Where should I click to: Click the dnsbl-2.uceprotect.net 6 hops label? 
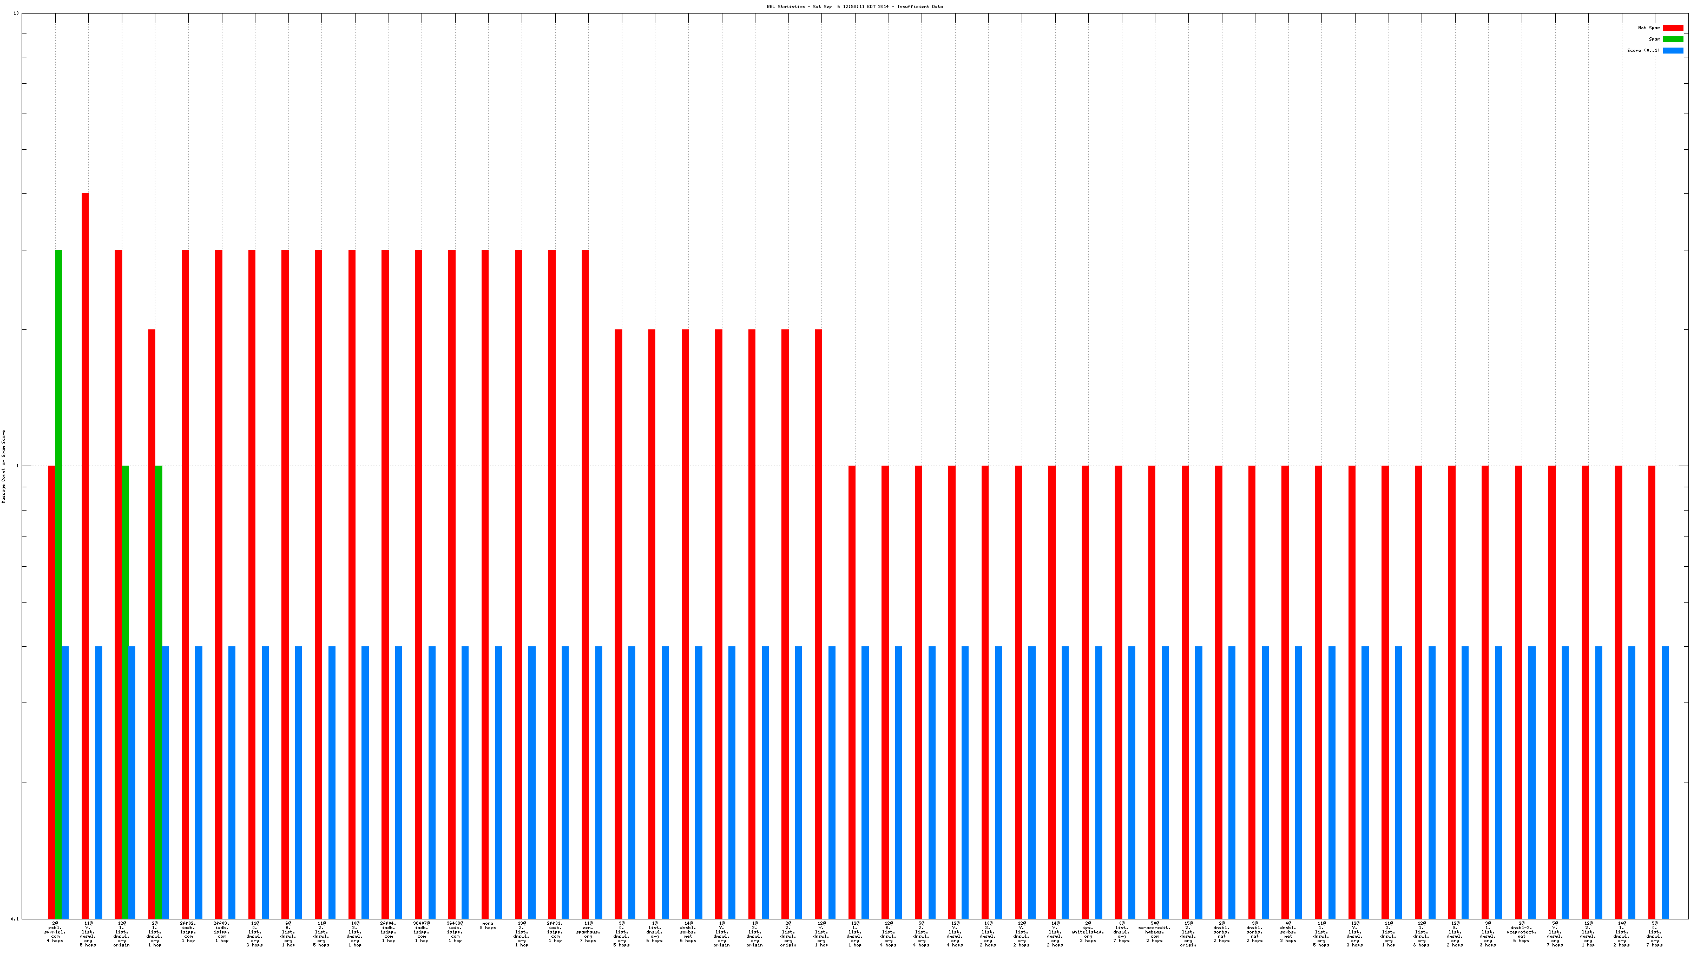coord(1521,932)
